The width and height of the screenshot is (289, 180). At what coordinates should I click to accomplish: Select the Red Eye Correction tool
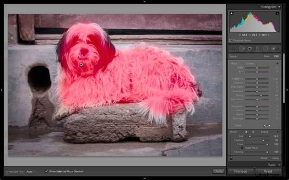(x=250, y=49)
